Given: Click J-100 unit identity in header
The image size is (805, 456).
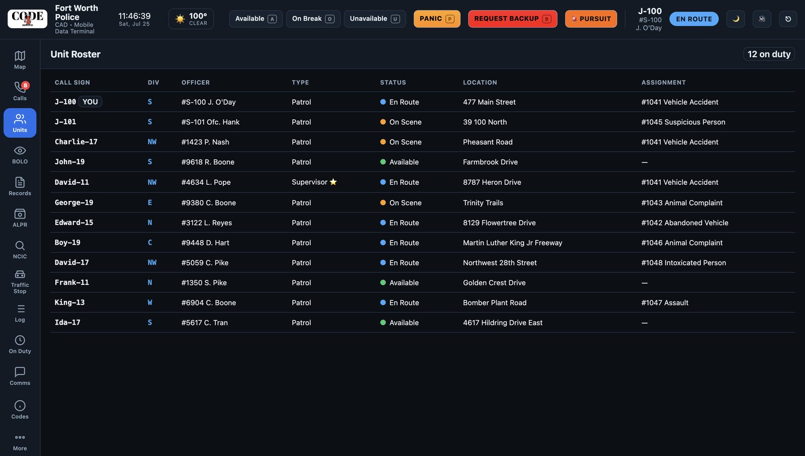Looking at the screenshot, I should 649,19.
